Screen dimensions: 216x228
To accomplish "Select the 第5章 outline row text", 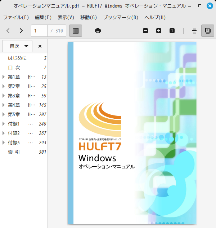I will (22, 114).
